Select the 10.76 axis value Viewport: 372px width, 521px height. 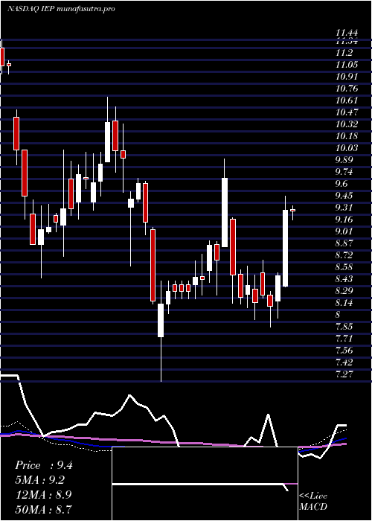click(347, 89)
